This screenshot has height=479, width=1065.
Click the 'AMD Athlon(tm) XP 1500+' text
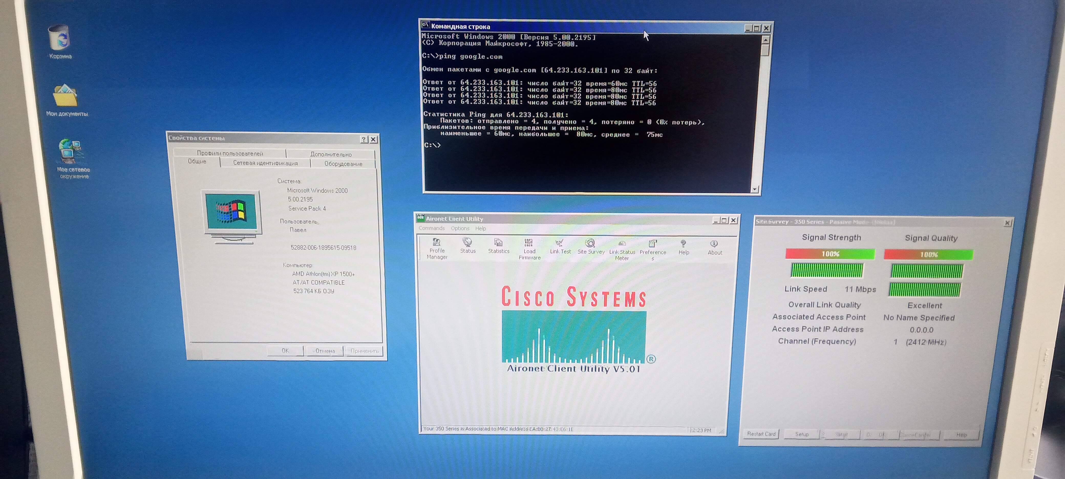[x=323, y=274]
